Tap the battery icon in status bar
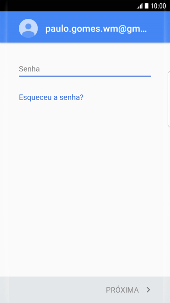170x303 pixels. tap(146, 6)
